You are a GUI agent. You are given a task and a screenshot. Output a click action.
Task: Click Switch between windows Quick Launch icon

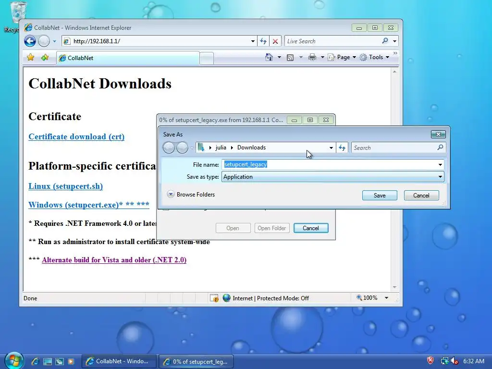click(x=59, y=361)
